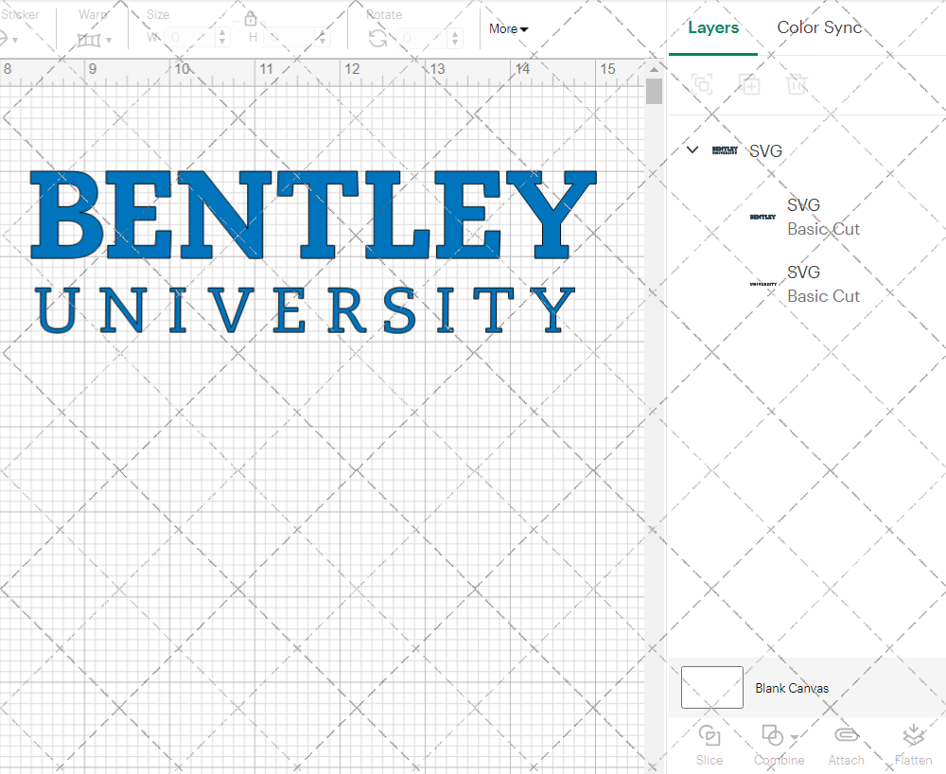Select the Layers tab
946x774 pixels.
click(x=713, y=27)
